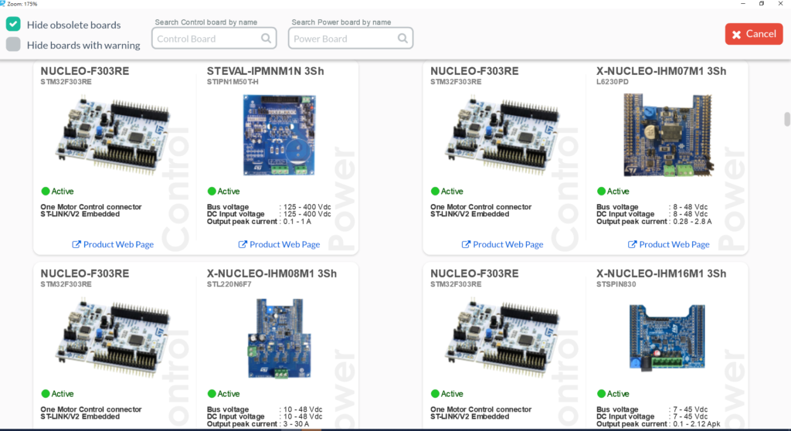The height and width of the screenshot is (431, 791).
Task: Click the X-NUCLEO-IHM16M1 3Sh title
Action: (x=661, y=273)
